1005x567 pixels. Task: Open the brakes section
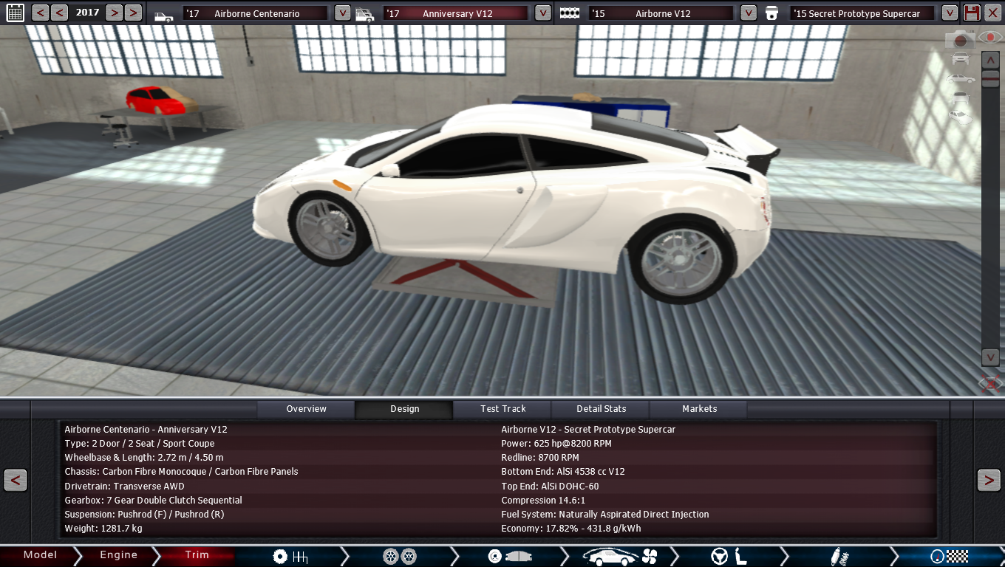(510, 557)
